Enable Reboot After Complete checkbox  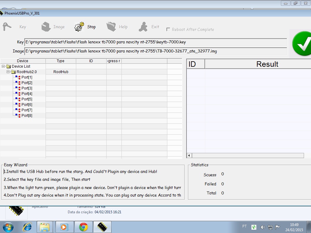click(x=168, y=29)
